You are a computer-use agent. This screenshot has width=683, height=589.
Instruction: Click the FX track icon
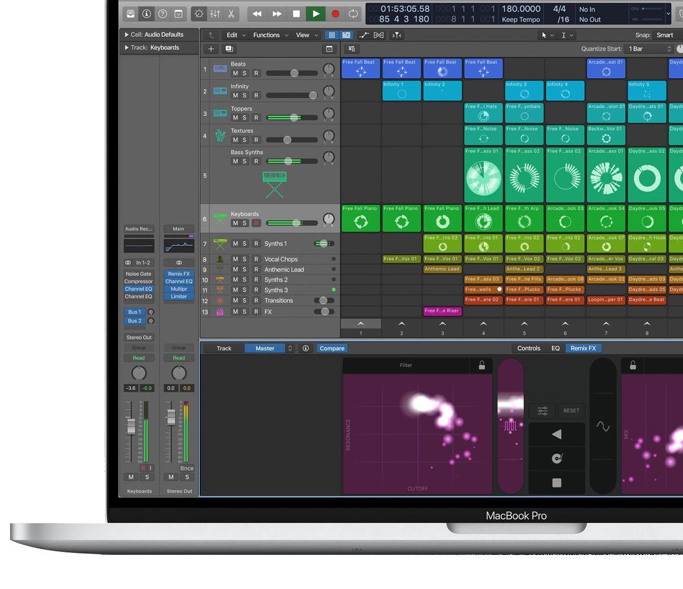220,312
